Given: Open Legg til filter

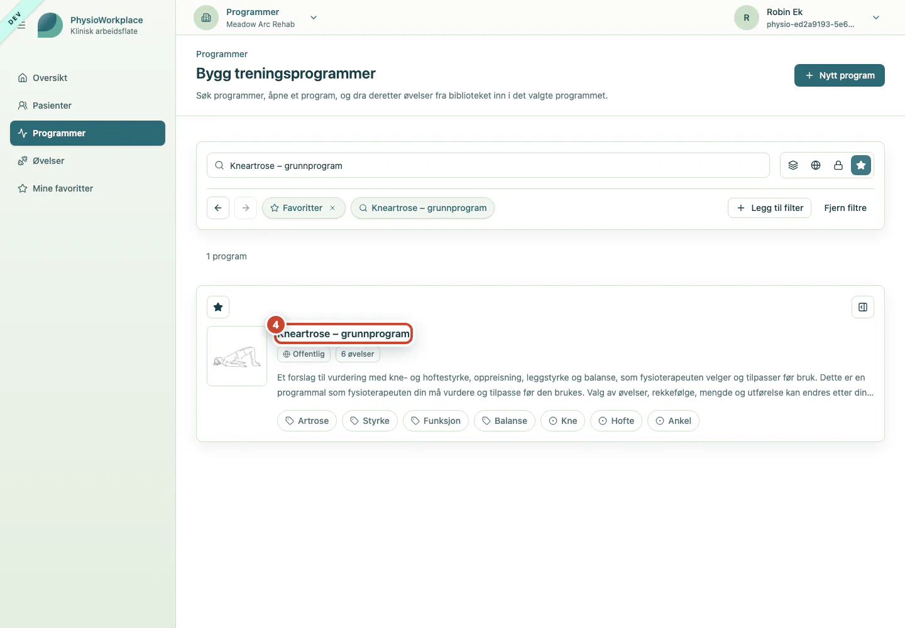Looking at the screenshot, I should [x=770, y=208].
